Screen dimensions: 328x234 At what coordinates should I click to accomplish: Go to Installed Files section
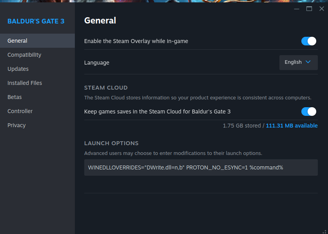coord(38,83)
